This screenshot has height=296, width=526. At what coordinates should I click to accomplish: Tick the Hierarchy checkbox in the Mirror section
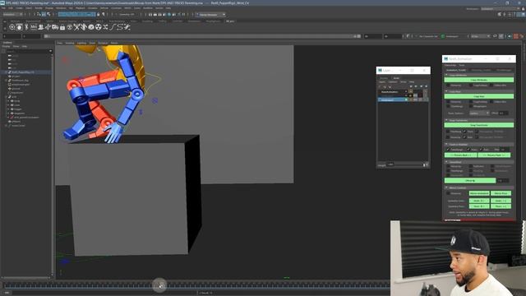click(448, 194)
